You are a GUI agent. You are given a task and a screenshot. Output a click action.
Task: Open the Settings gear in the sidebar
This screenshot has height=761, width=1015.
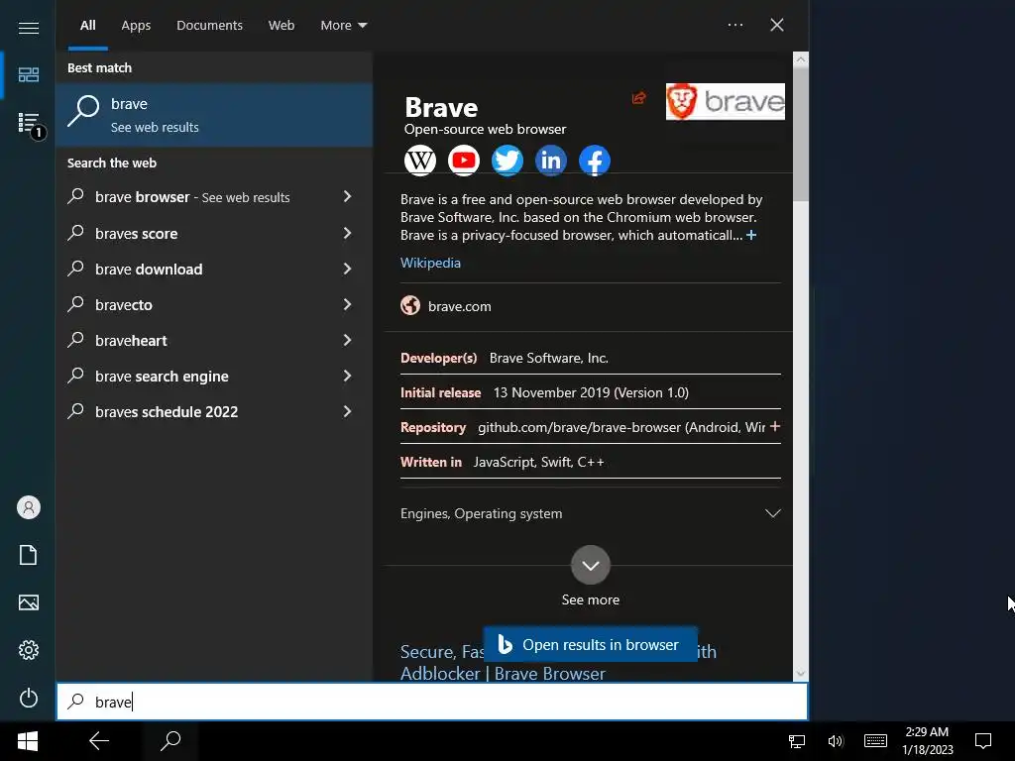29,650
